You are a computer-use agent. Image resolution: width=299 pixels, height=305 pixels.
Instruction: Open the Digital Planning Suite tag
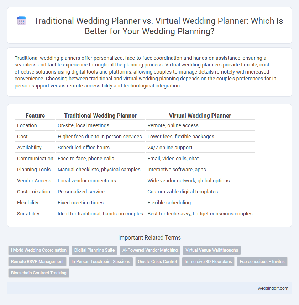point(94,250)
